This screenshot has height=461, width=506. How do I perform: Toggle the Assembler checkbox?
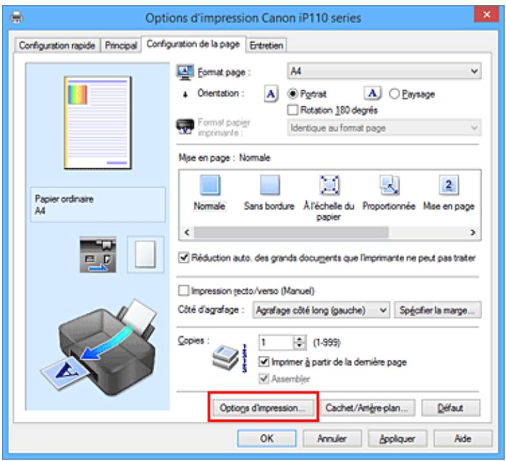[x=264, y=378]
